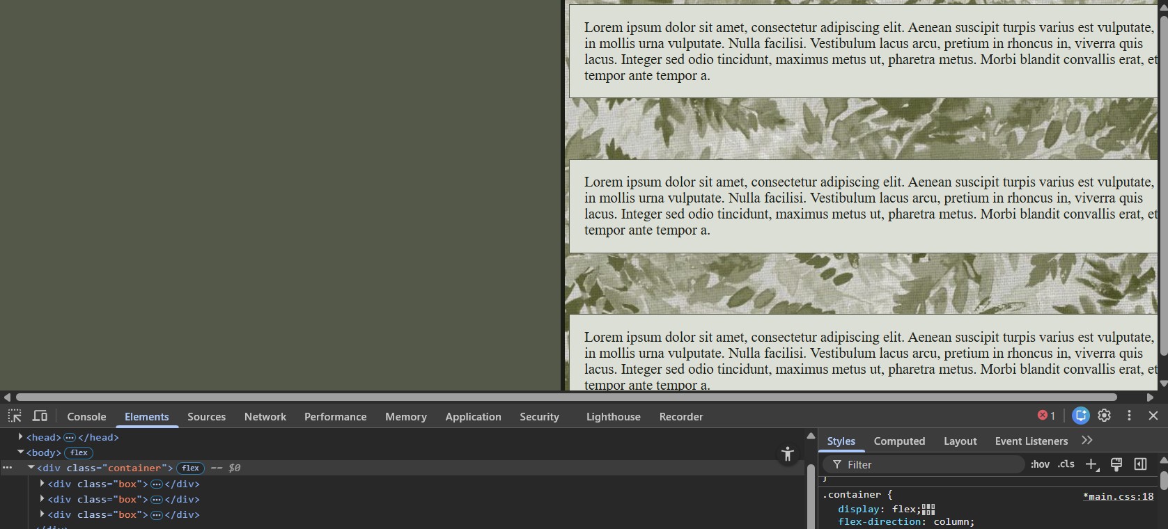The image size is (1168, 529).
Task: Activate the inspect element picker icon
Action: pos(15,416)
